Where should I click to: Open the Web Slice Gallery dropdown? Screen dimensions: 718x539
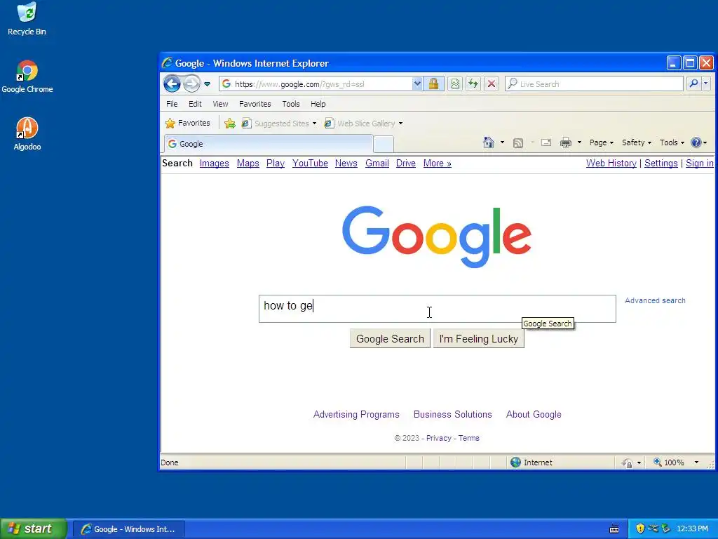pyautogui.click(x=364, y=124)
